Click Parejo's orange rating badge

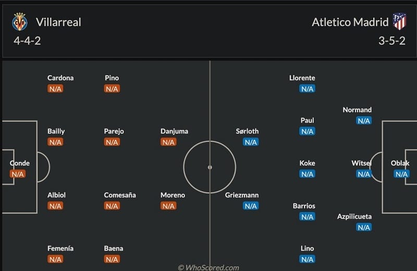click(x=112, y=142)
